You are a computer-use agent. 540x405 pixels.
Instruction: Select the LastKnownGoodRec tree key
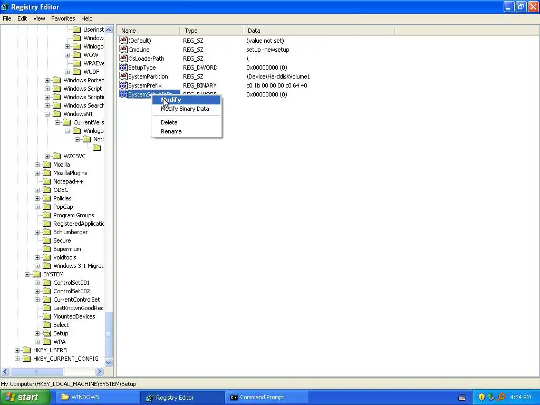[x=78, y=308]
